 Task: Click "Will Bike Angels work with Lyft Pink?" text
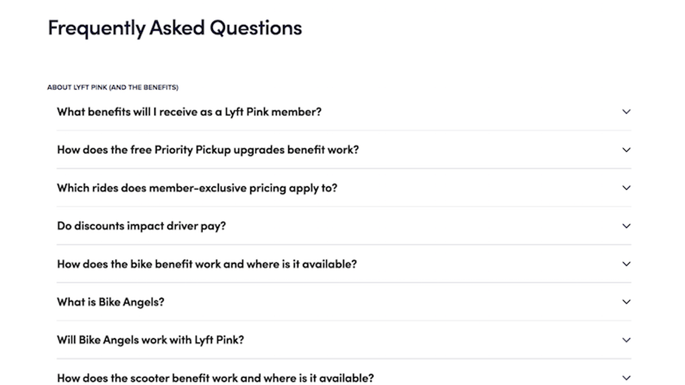[150, 340]
